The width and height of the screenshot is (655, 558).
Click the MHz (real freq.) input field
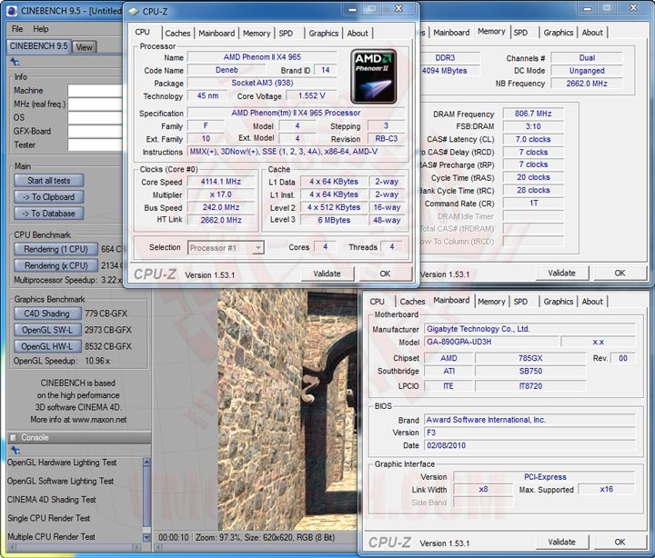pyautogui.click(x=96, y=105)
